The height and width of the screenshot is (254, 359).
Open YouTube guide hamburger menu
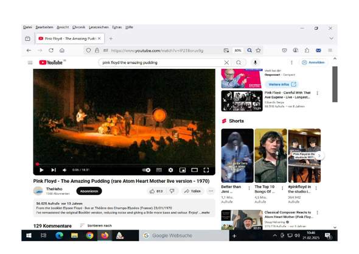coord(30,63)
